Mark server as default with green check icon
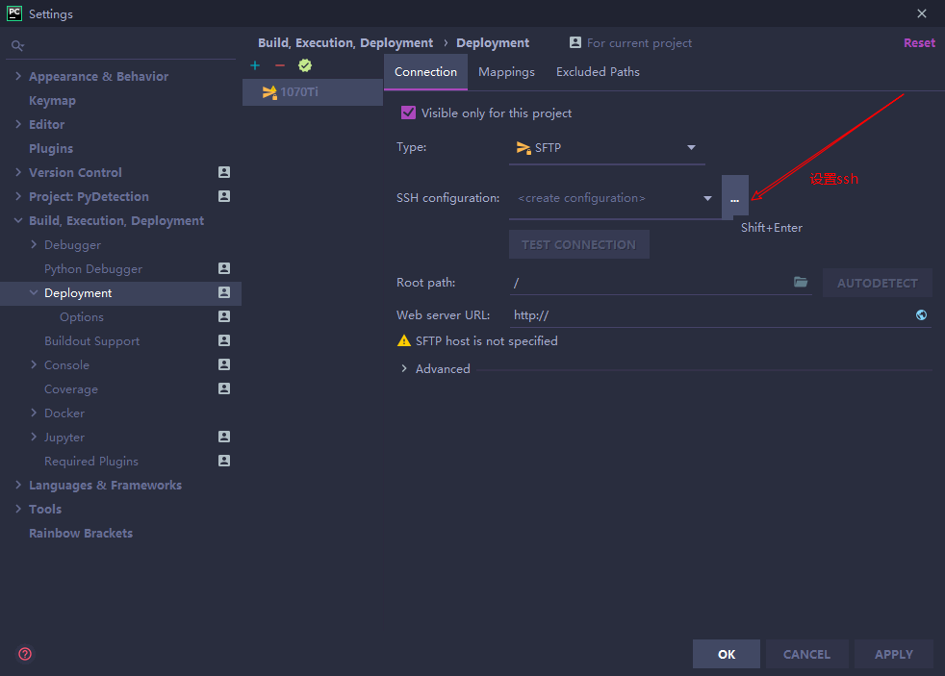This screenshot has width=945, height=676. point(305,65)
